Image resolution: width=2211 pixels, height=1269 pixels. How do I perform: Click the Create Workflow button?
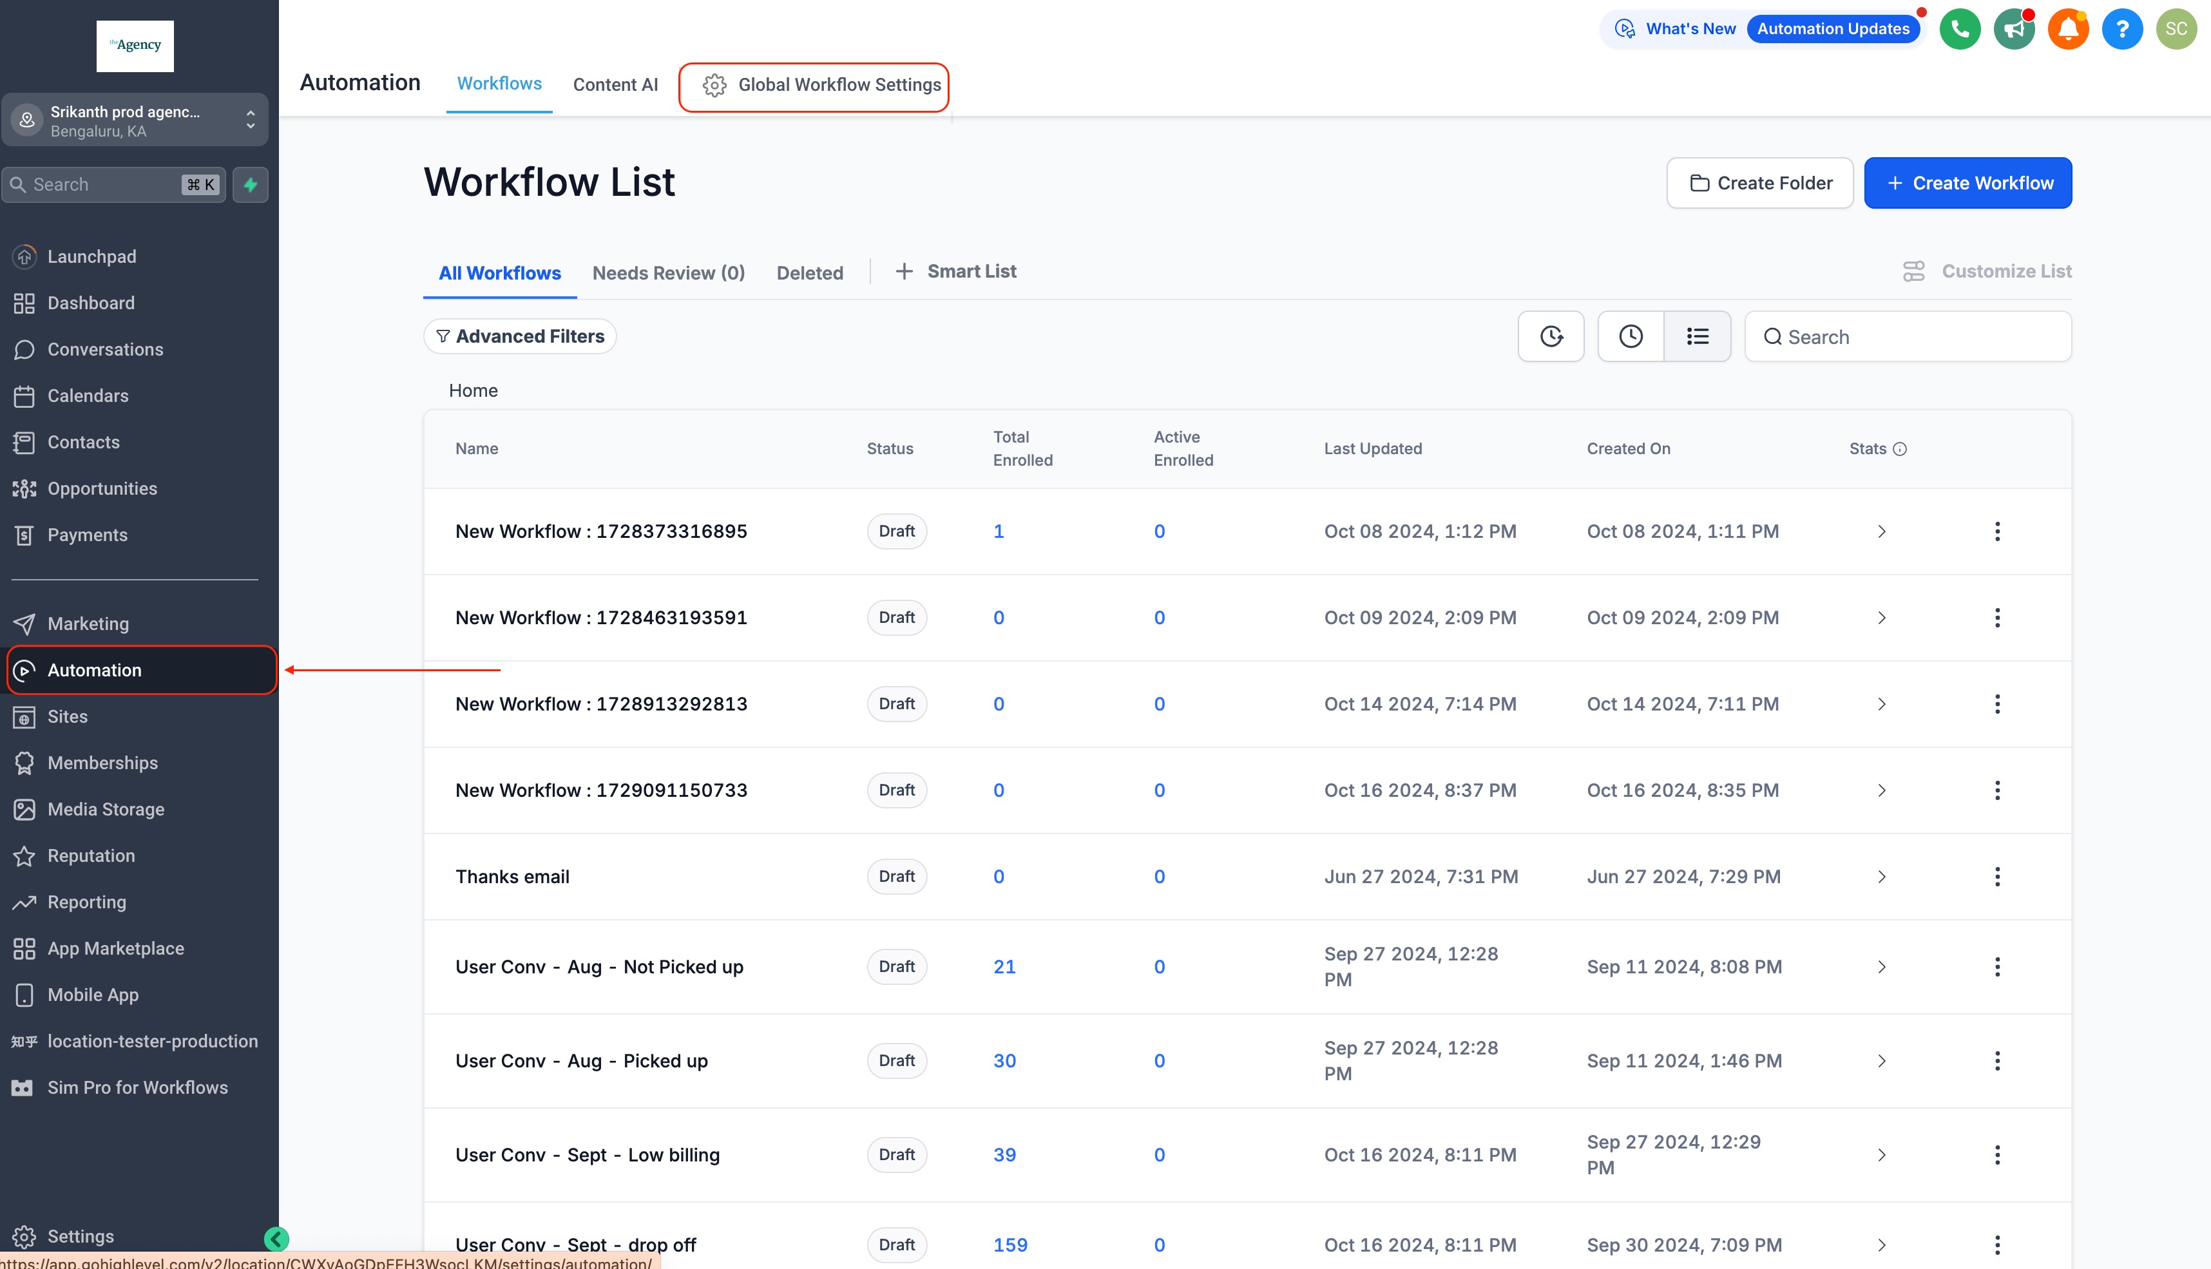point(1968,183)
